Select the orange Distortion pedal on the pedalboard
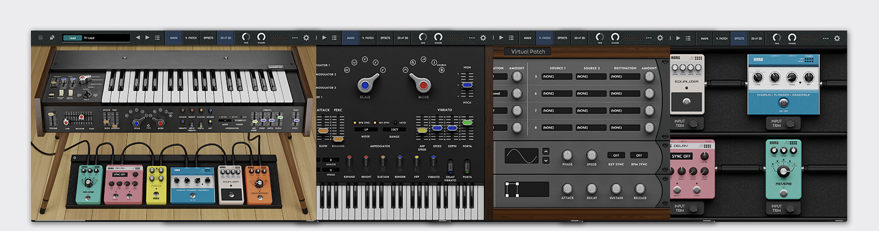Viewport: 879px width, 231px height. (258, 185)
